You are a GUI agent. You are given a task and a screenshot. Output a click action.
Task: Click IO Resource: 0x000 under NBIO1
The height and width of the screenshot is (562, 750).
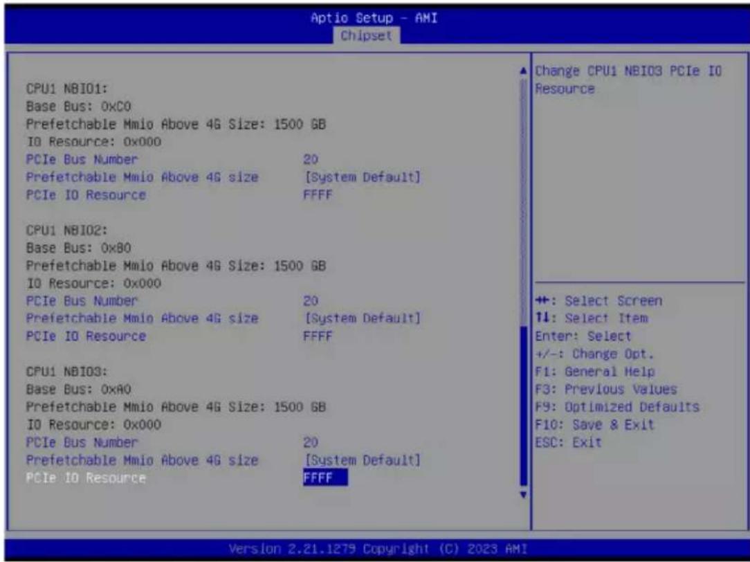pos(93,142)
